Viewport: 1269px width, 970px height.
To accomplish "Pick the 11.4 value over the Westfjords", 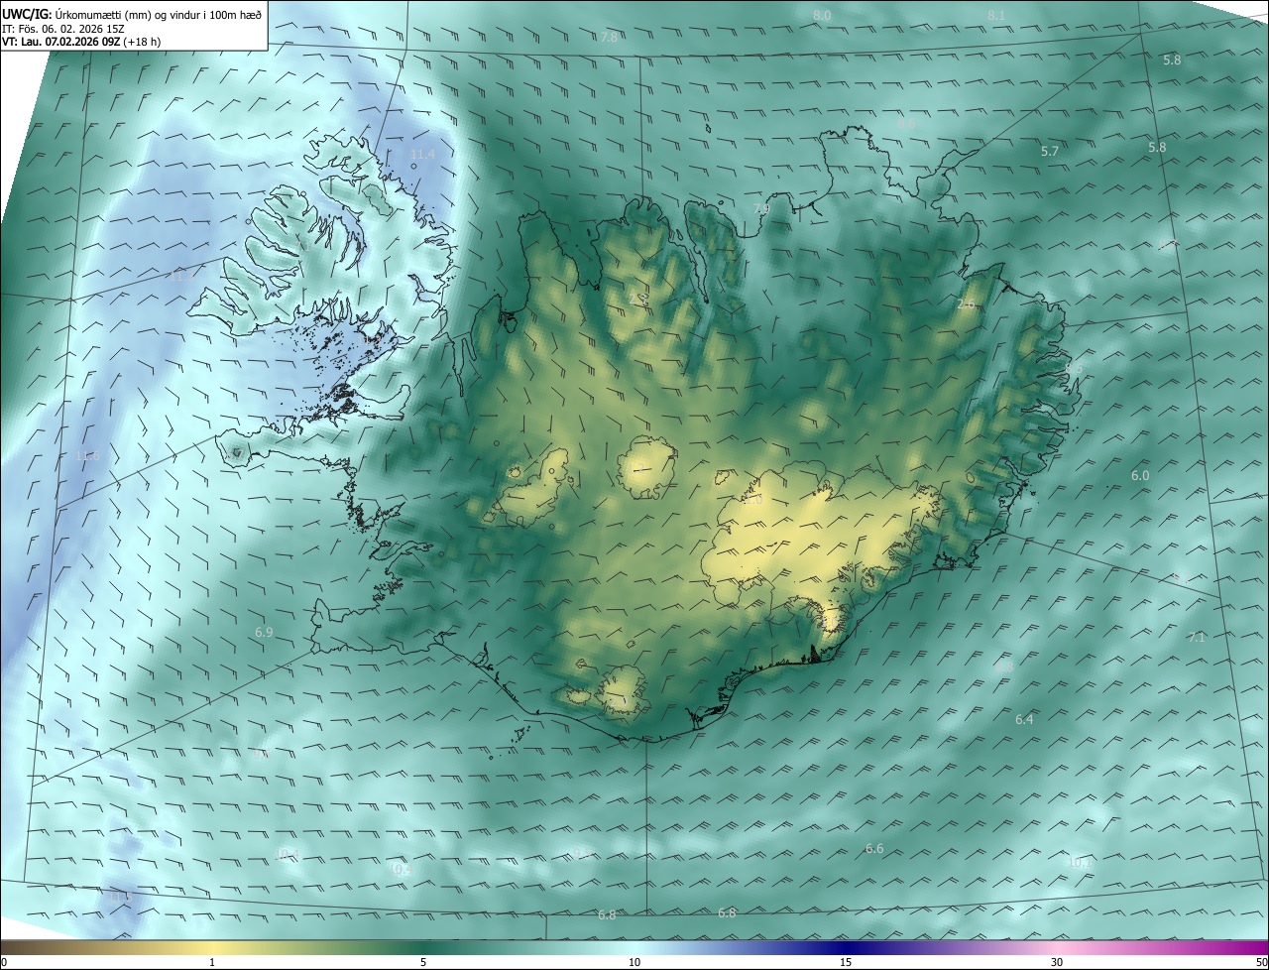I will coord(422,154).
